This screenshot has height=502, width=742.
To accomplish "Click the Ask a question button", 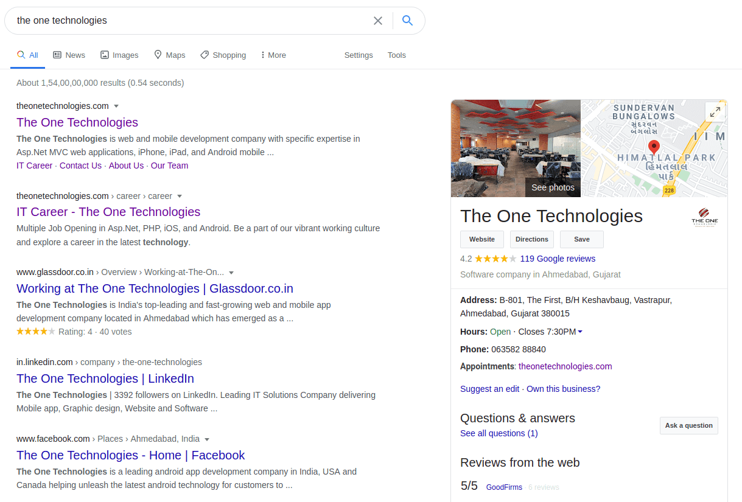I will 689,425.
